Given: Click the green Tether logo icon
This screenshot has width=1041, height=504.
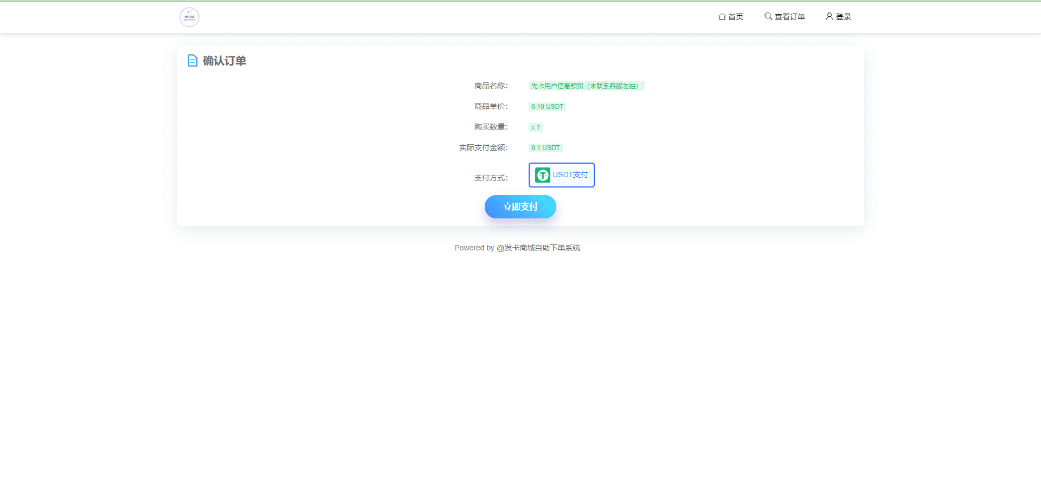Looking at the screenshot, I should click(542, 175).
